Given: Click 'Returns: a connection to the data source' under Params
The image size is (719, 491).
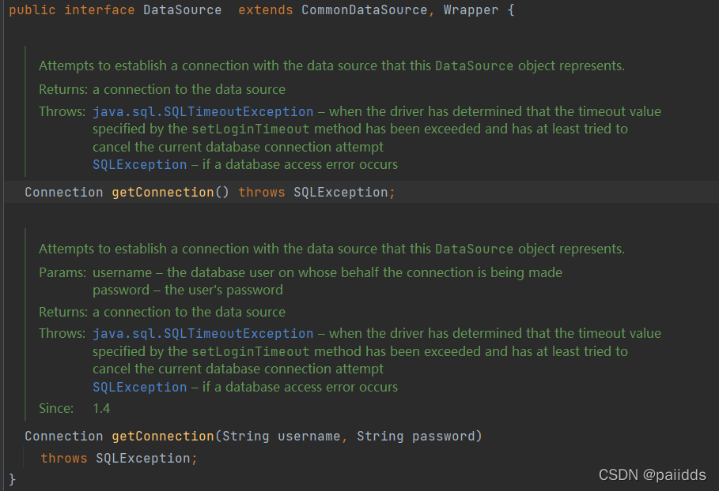Looking at the screenshot, I should (162, 312).
